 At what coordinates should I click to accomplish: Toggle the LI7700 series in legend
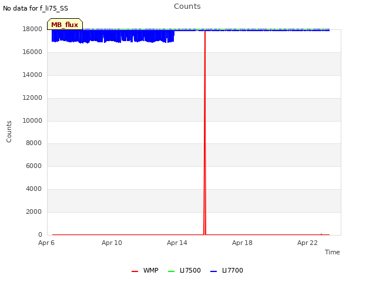[x=226, y=270]
